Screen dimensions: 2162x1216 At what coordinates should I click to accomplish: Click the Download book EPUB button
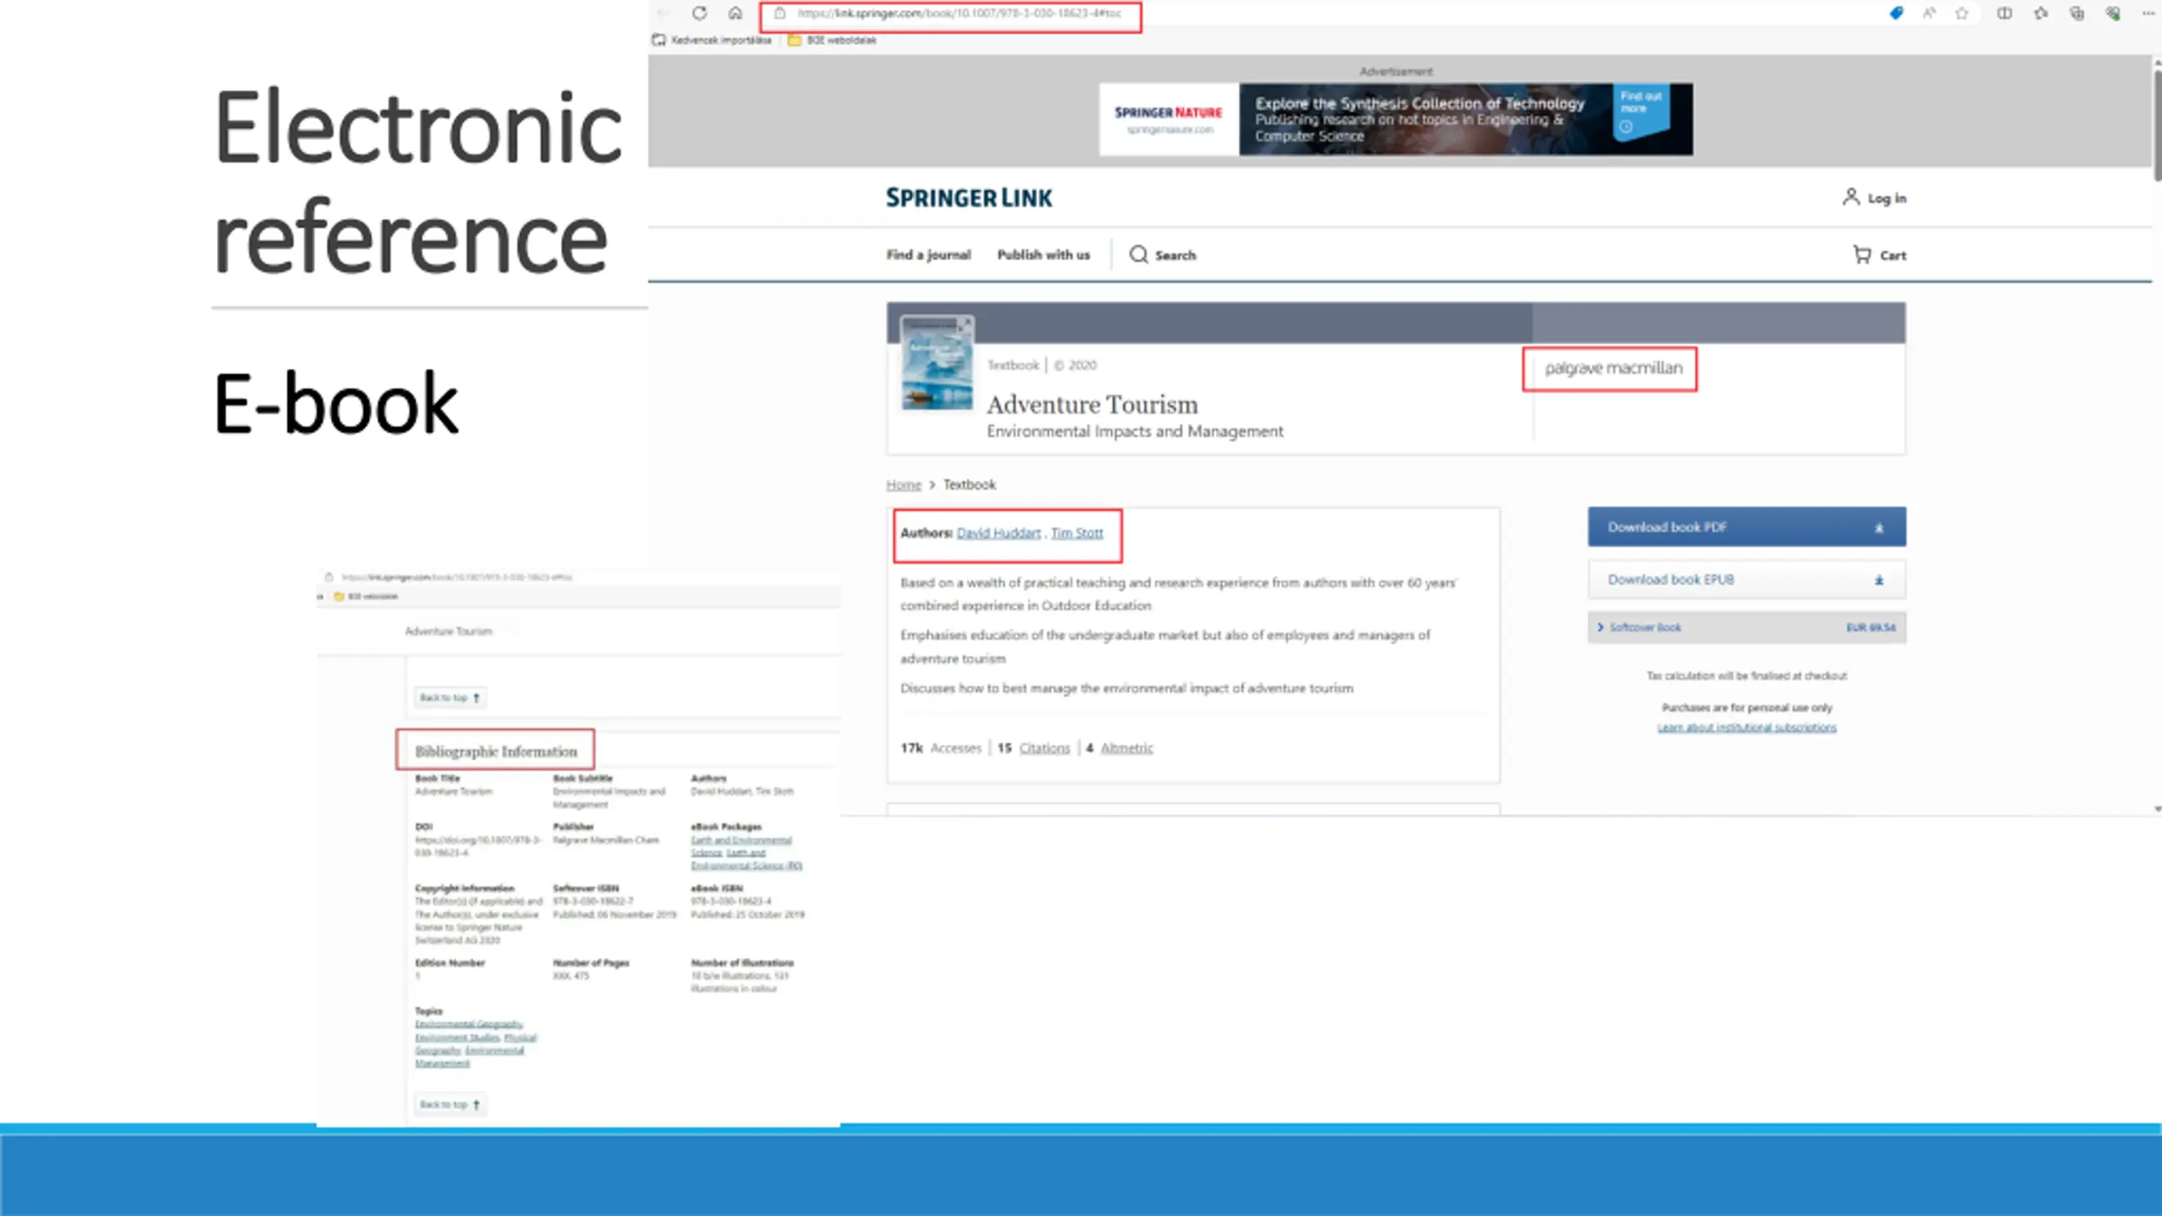pos(1746,579)
